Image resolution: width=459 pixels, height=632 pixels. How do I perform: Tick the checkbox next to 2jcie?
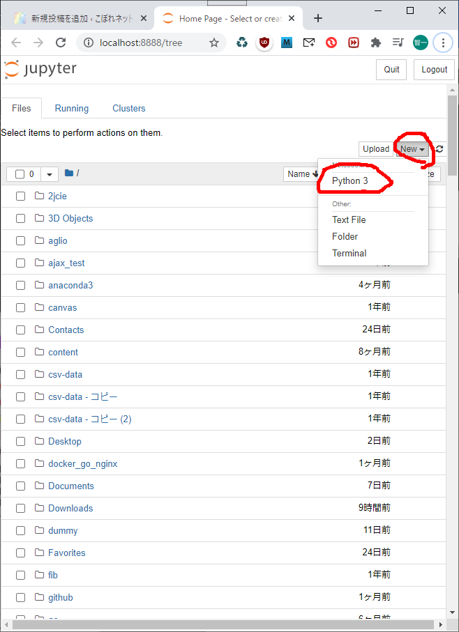click(x=20, y=196)
